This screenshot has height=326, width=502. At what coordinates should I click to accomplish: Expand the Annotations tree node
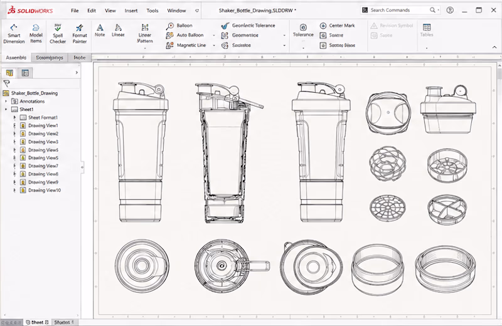[x=6, y=101]
